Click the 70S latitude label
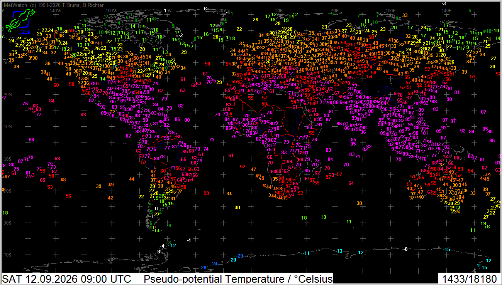 pyautogui.click(x=7, y=255)
